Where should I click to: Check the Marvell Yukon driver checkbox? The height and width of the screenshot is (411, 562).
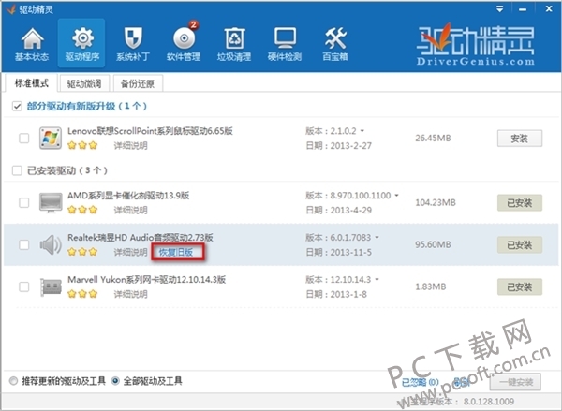[x=24, y=286]
